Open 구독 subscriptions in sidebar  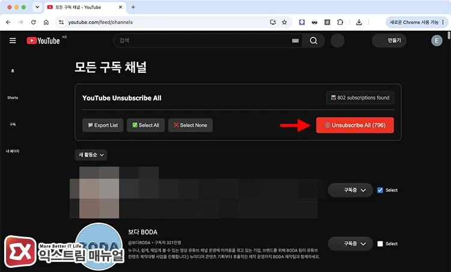(x=13, y=125)
